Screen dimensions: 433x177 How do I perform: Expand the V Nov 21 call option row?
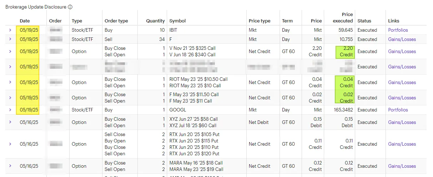10,52
